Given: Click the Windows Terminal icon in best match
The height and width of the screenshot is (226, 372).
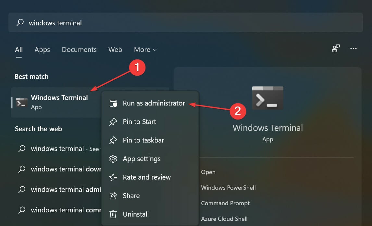Looking at the screenshot, I should click(x=22, y=102).
